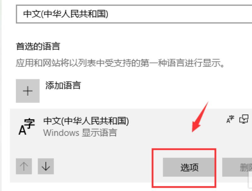Move language up with the up arrow

pos(24,166)
